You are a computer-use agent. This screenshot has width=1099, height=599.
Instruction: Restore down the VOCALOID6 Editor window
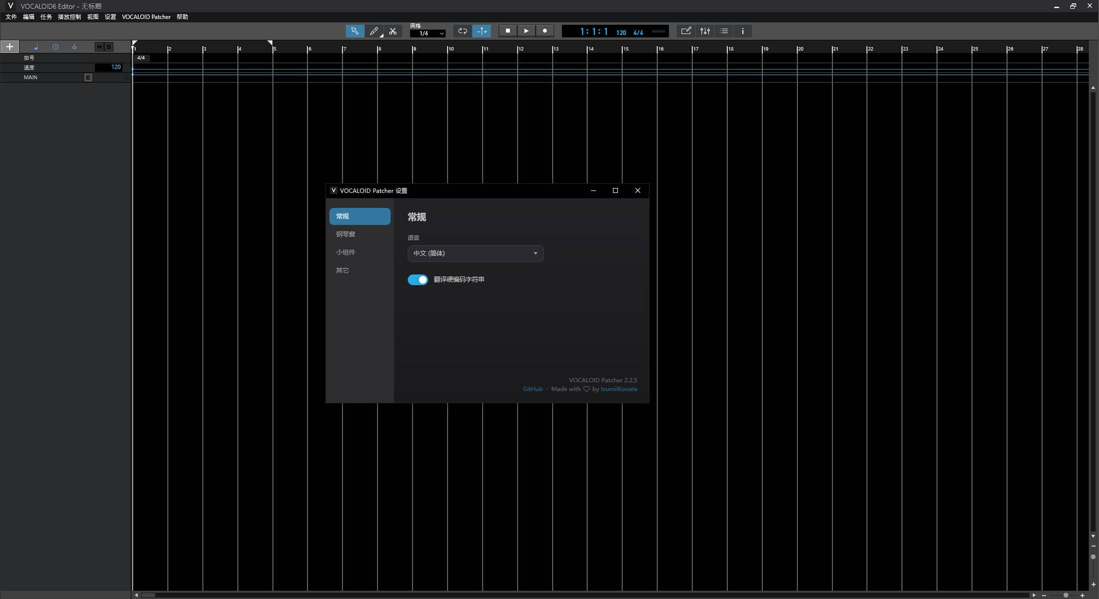click(x=1073, y=6)
